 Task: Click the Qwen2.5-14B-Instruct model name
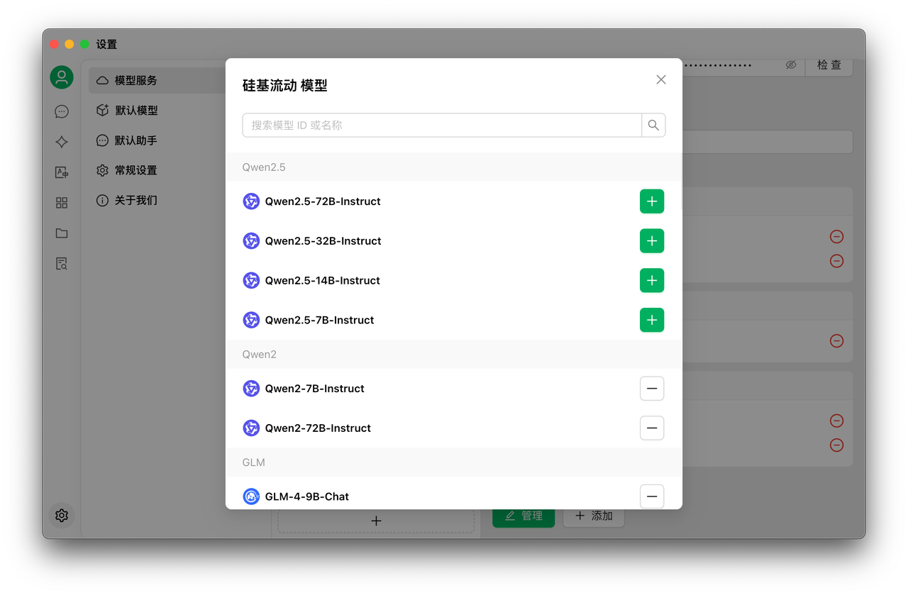[323, 281]
